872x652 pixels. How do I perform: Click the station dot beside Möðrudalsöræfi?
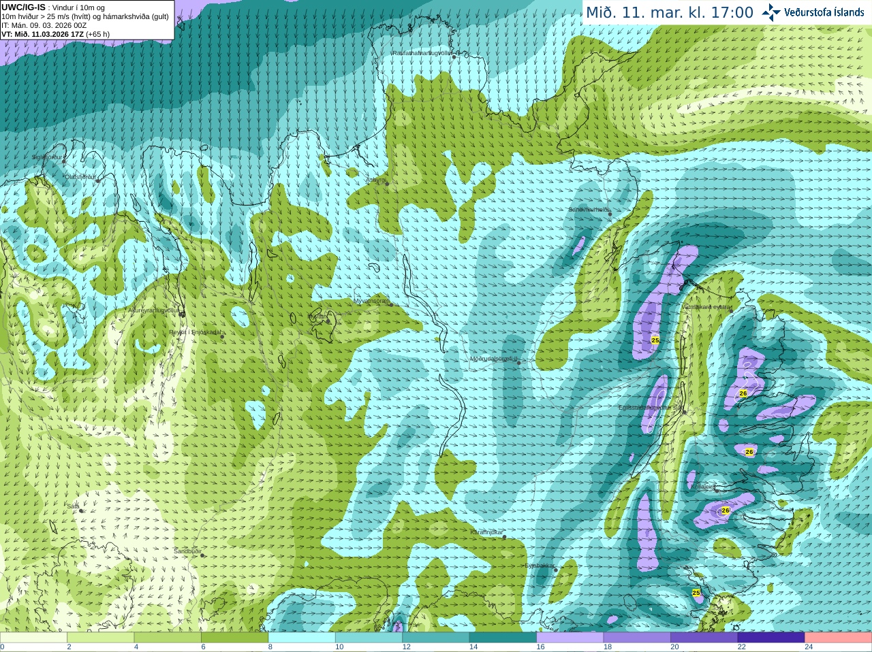click(x=518, y=363)
